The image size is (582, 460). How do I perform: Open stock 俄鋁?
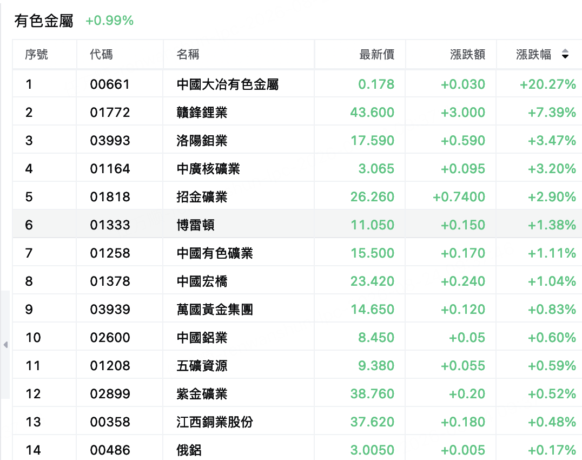click(189, 450)
